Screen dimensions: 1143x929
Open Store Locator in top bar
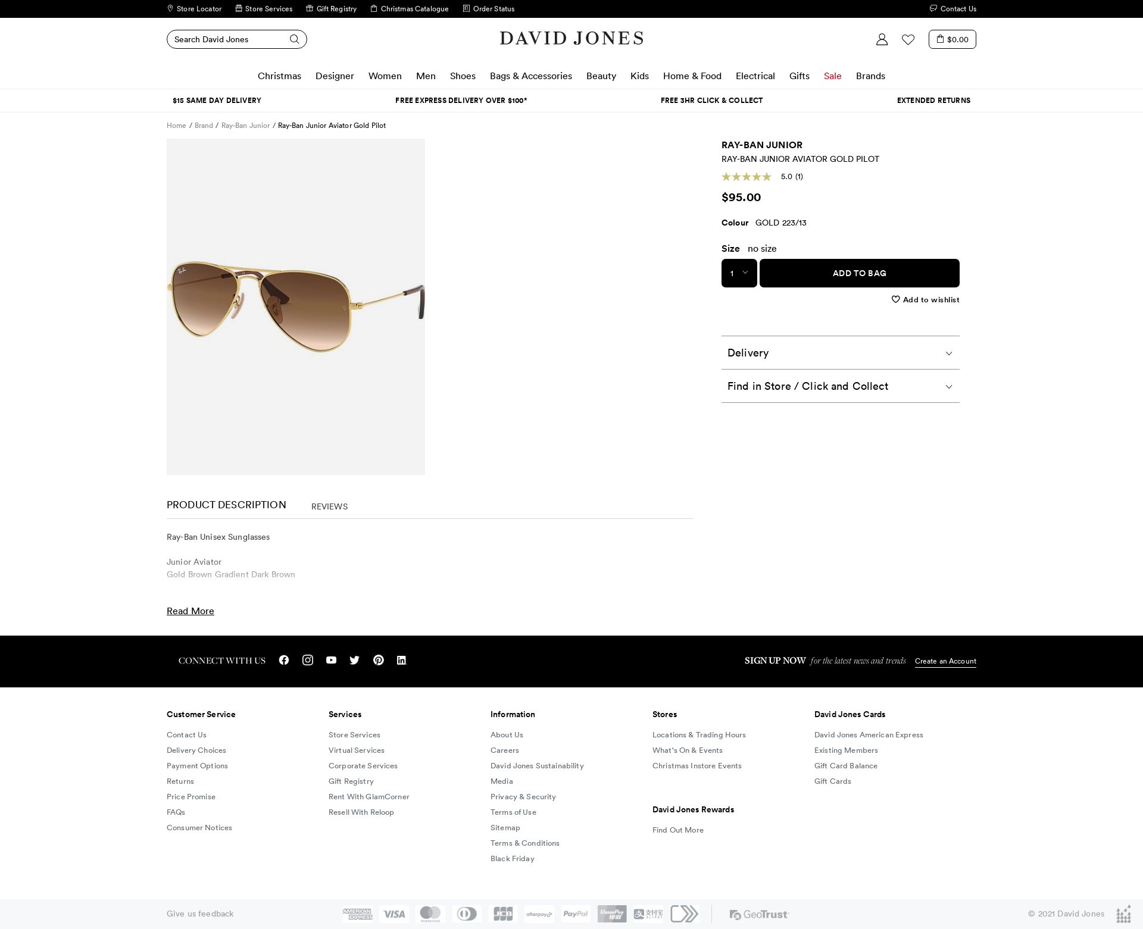click(194, 8)
